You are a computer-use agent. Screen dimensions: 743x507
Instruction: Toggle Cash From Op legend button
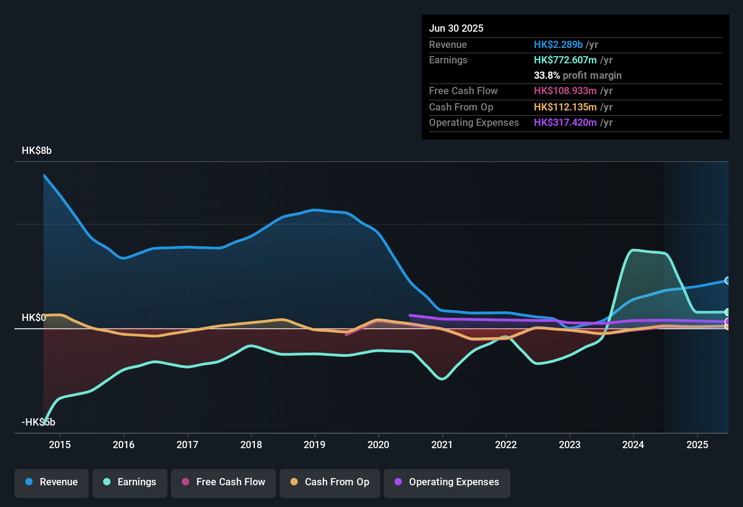[330, 482]
